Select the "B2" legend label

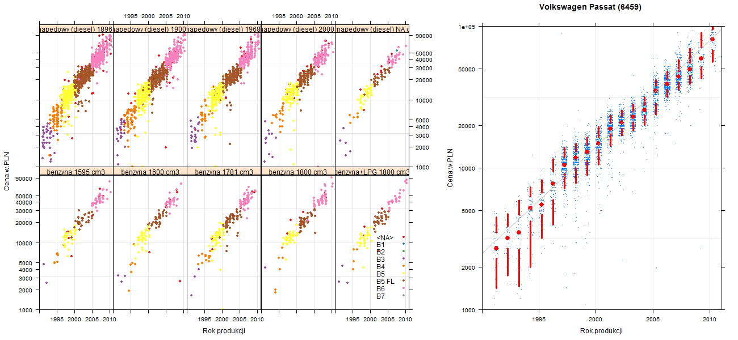[380, 252]
